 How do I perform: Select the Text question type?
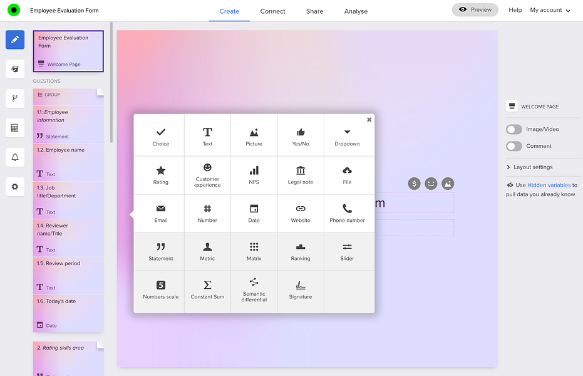pyautogui.click(x=207, y=135)
